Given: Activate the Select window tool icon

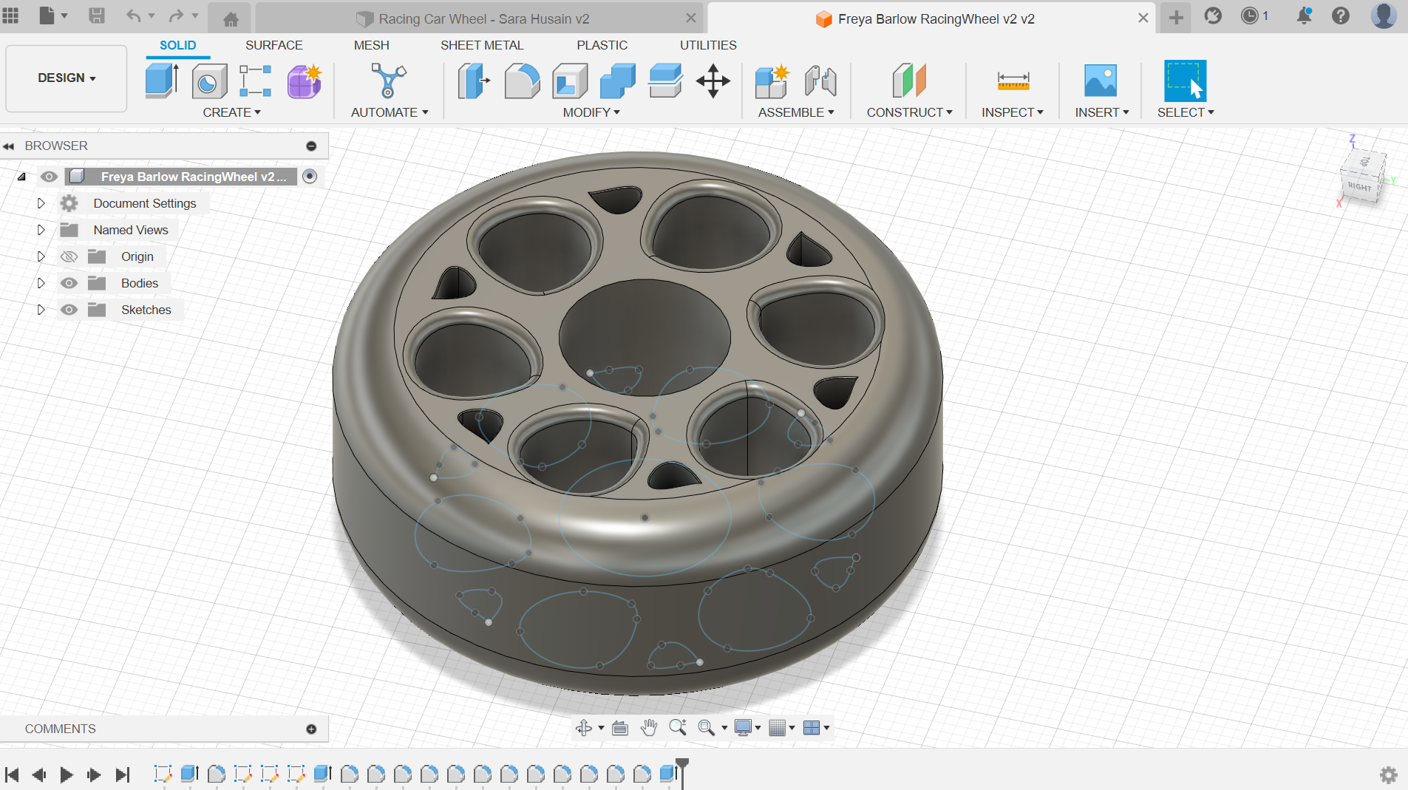Looking at the screenshot, I should click(1185, 81).
